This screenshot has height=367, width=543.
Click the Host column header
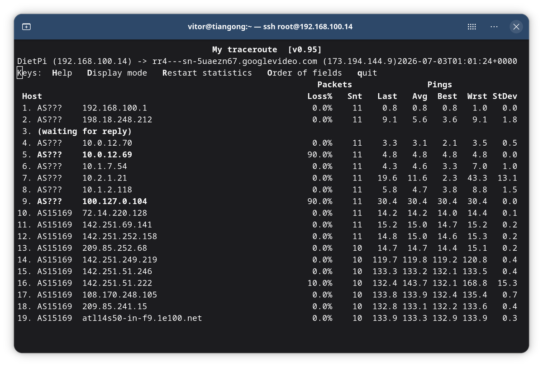(x=32, y=96)
